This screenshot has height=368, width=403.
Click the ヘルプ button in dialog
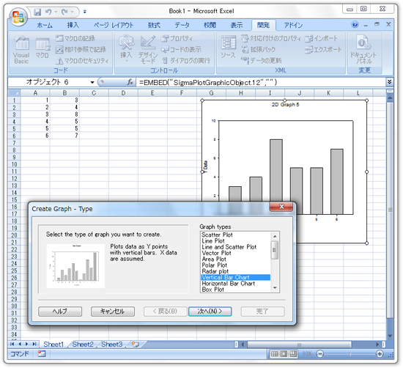click(60, 312)
